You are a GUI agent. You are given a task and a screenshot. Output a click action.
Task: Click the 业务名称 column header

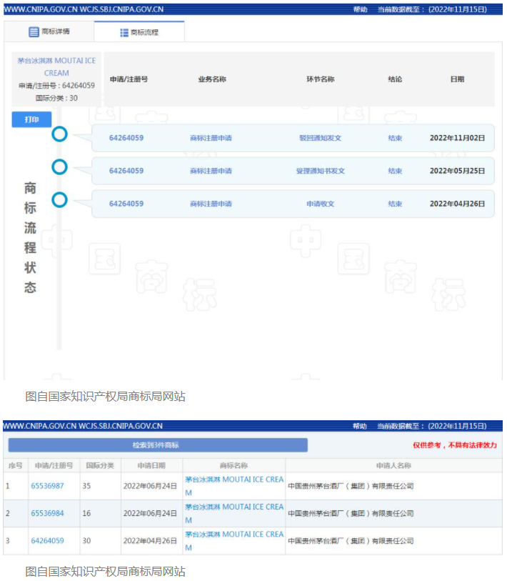tap(212, 79)
